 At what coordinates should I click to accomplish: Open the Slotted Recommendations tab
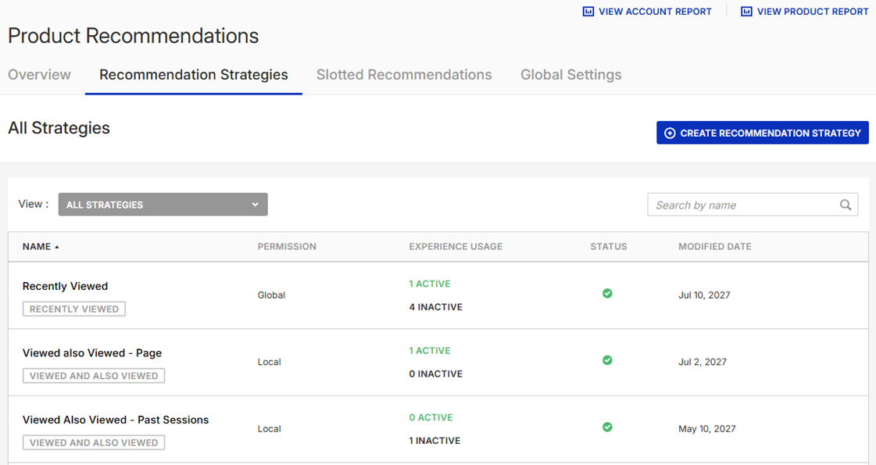[x=404, y=75]
